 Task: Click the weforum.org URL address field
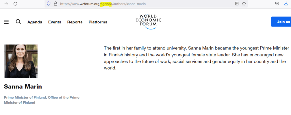pyautogui.click(x=142, y=4)
